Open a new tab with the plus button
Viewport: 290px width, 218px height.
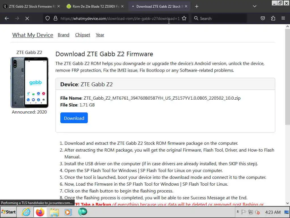(x=197, y=7)
